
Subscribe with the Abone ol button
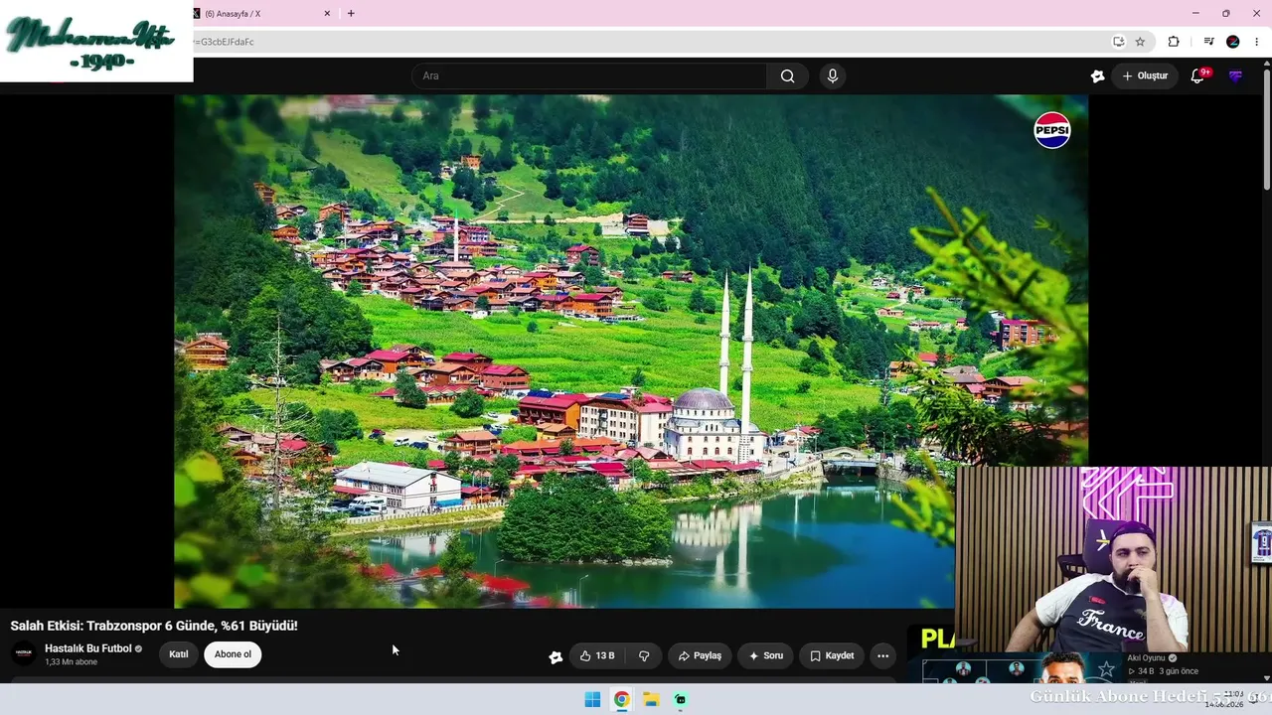click(x=233, y=654)
